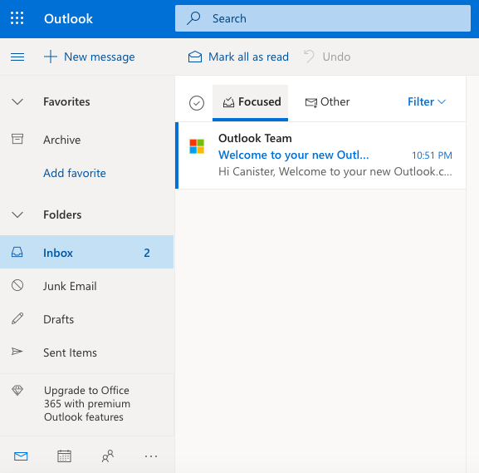Image resolution: width=479 pixels, height=473 pixels.
Task: Click the premium diamond icon
Action: (17, 391)
